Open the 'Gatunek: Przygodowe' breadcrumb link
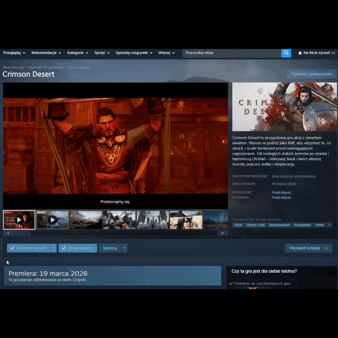Screen dimensions: 338x338 tap(45, 67)
